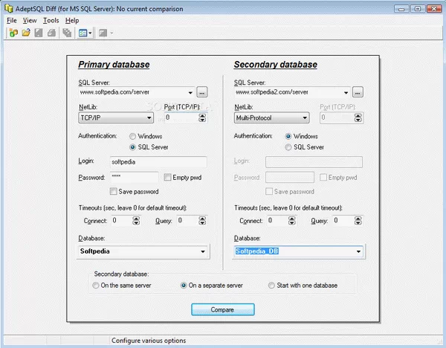
Task: Minimize the AdeptSQL Diff window
Action: 401,9
